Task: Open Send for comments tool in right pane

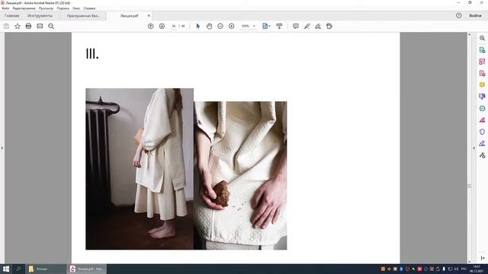Action: coord(482,97)
